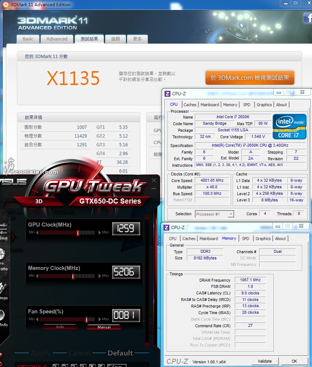Select the X1135 score text
Image resolution: width=312 pixels, height=367 pixels.
coord(73,78)
